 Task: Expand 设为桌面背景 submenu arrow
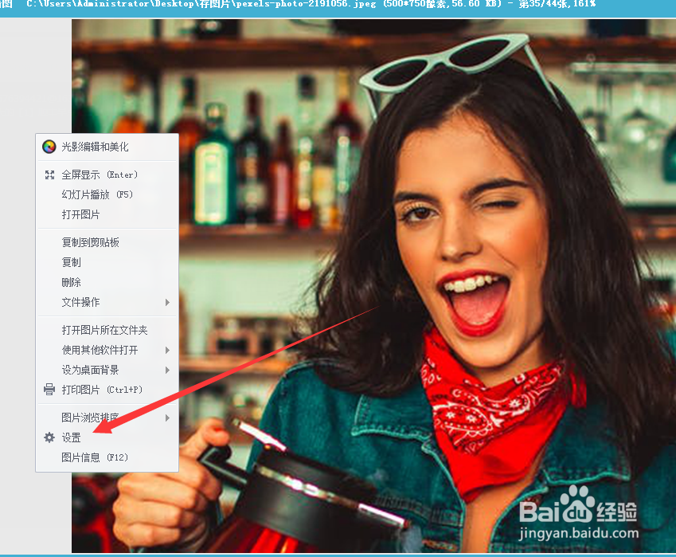pyautogui.click(x=167, y=371)
